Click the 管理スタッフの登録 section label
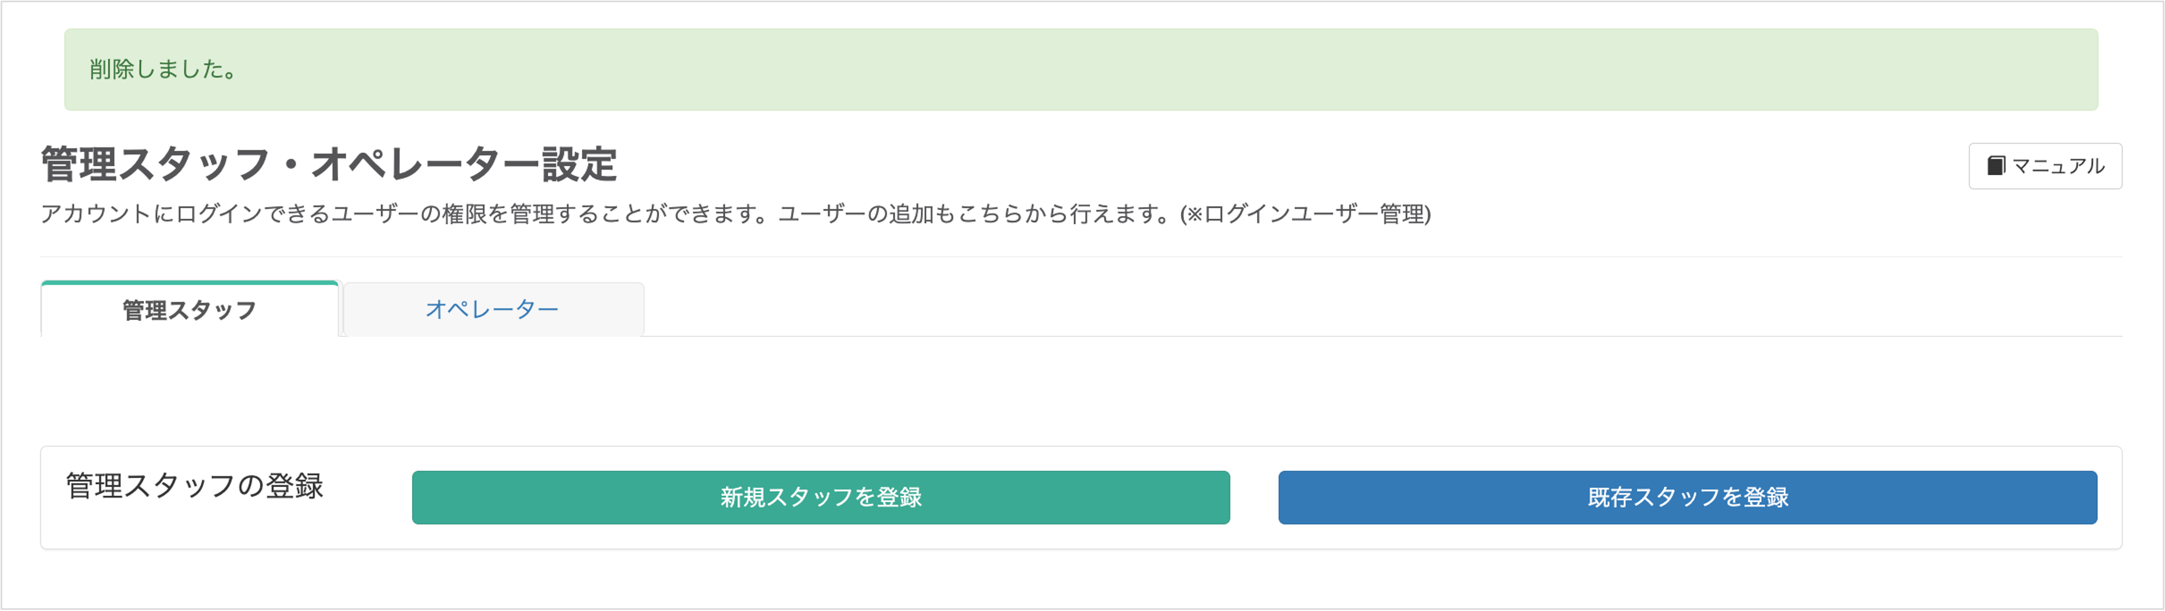This screenshot has height=611, width=2165. (194, 486)
